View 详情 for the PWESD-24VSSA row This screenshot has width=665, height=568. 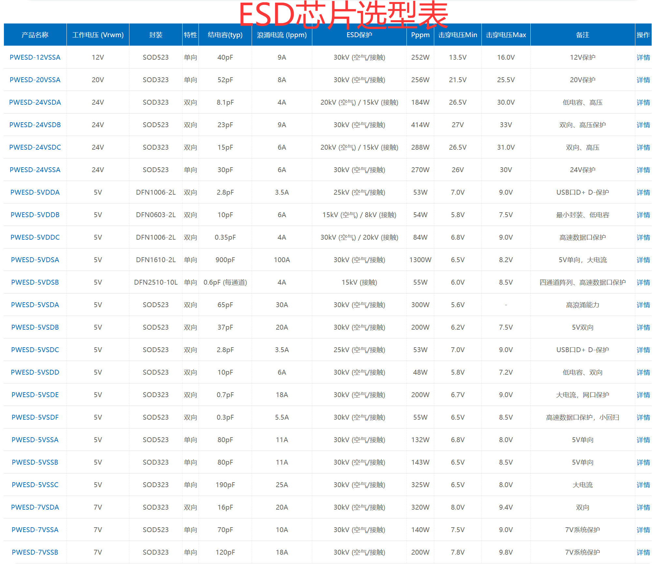tap(643, 170)
